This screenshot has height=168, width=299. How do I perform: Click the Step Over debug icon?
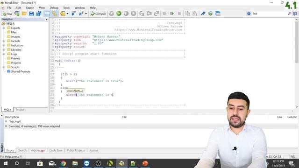click(x=149, y=14)
